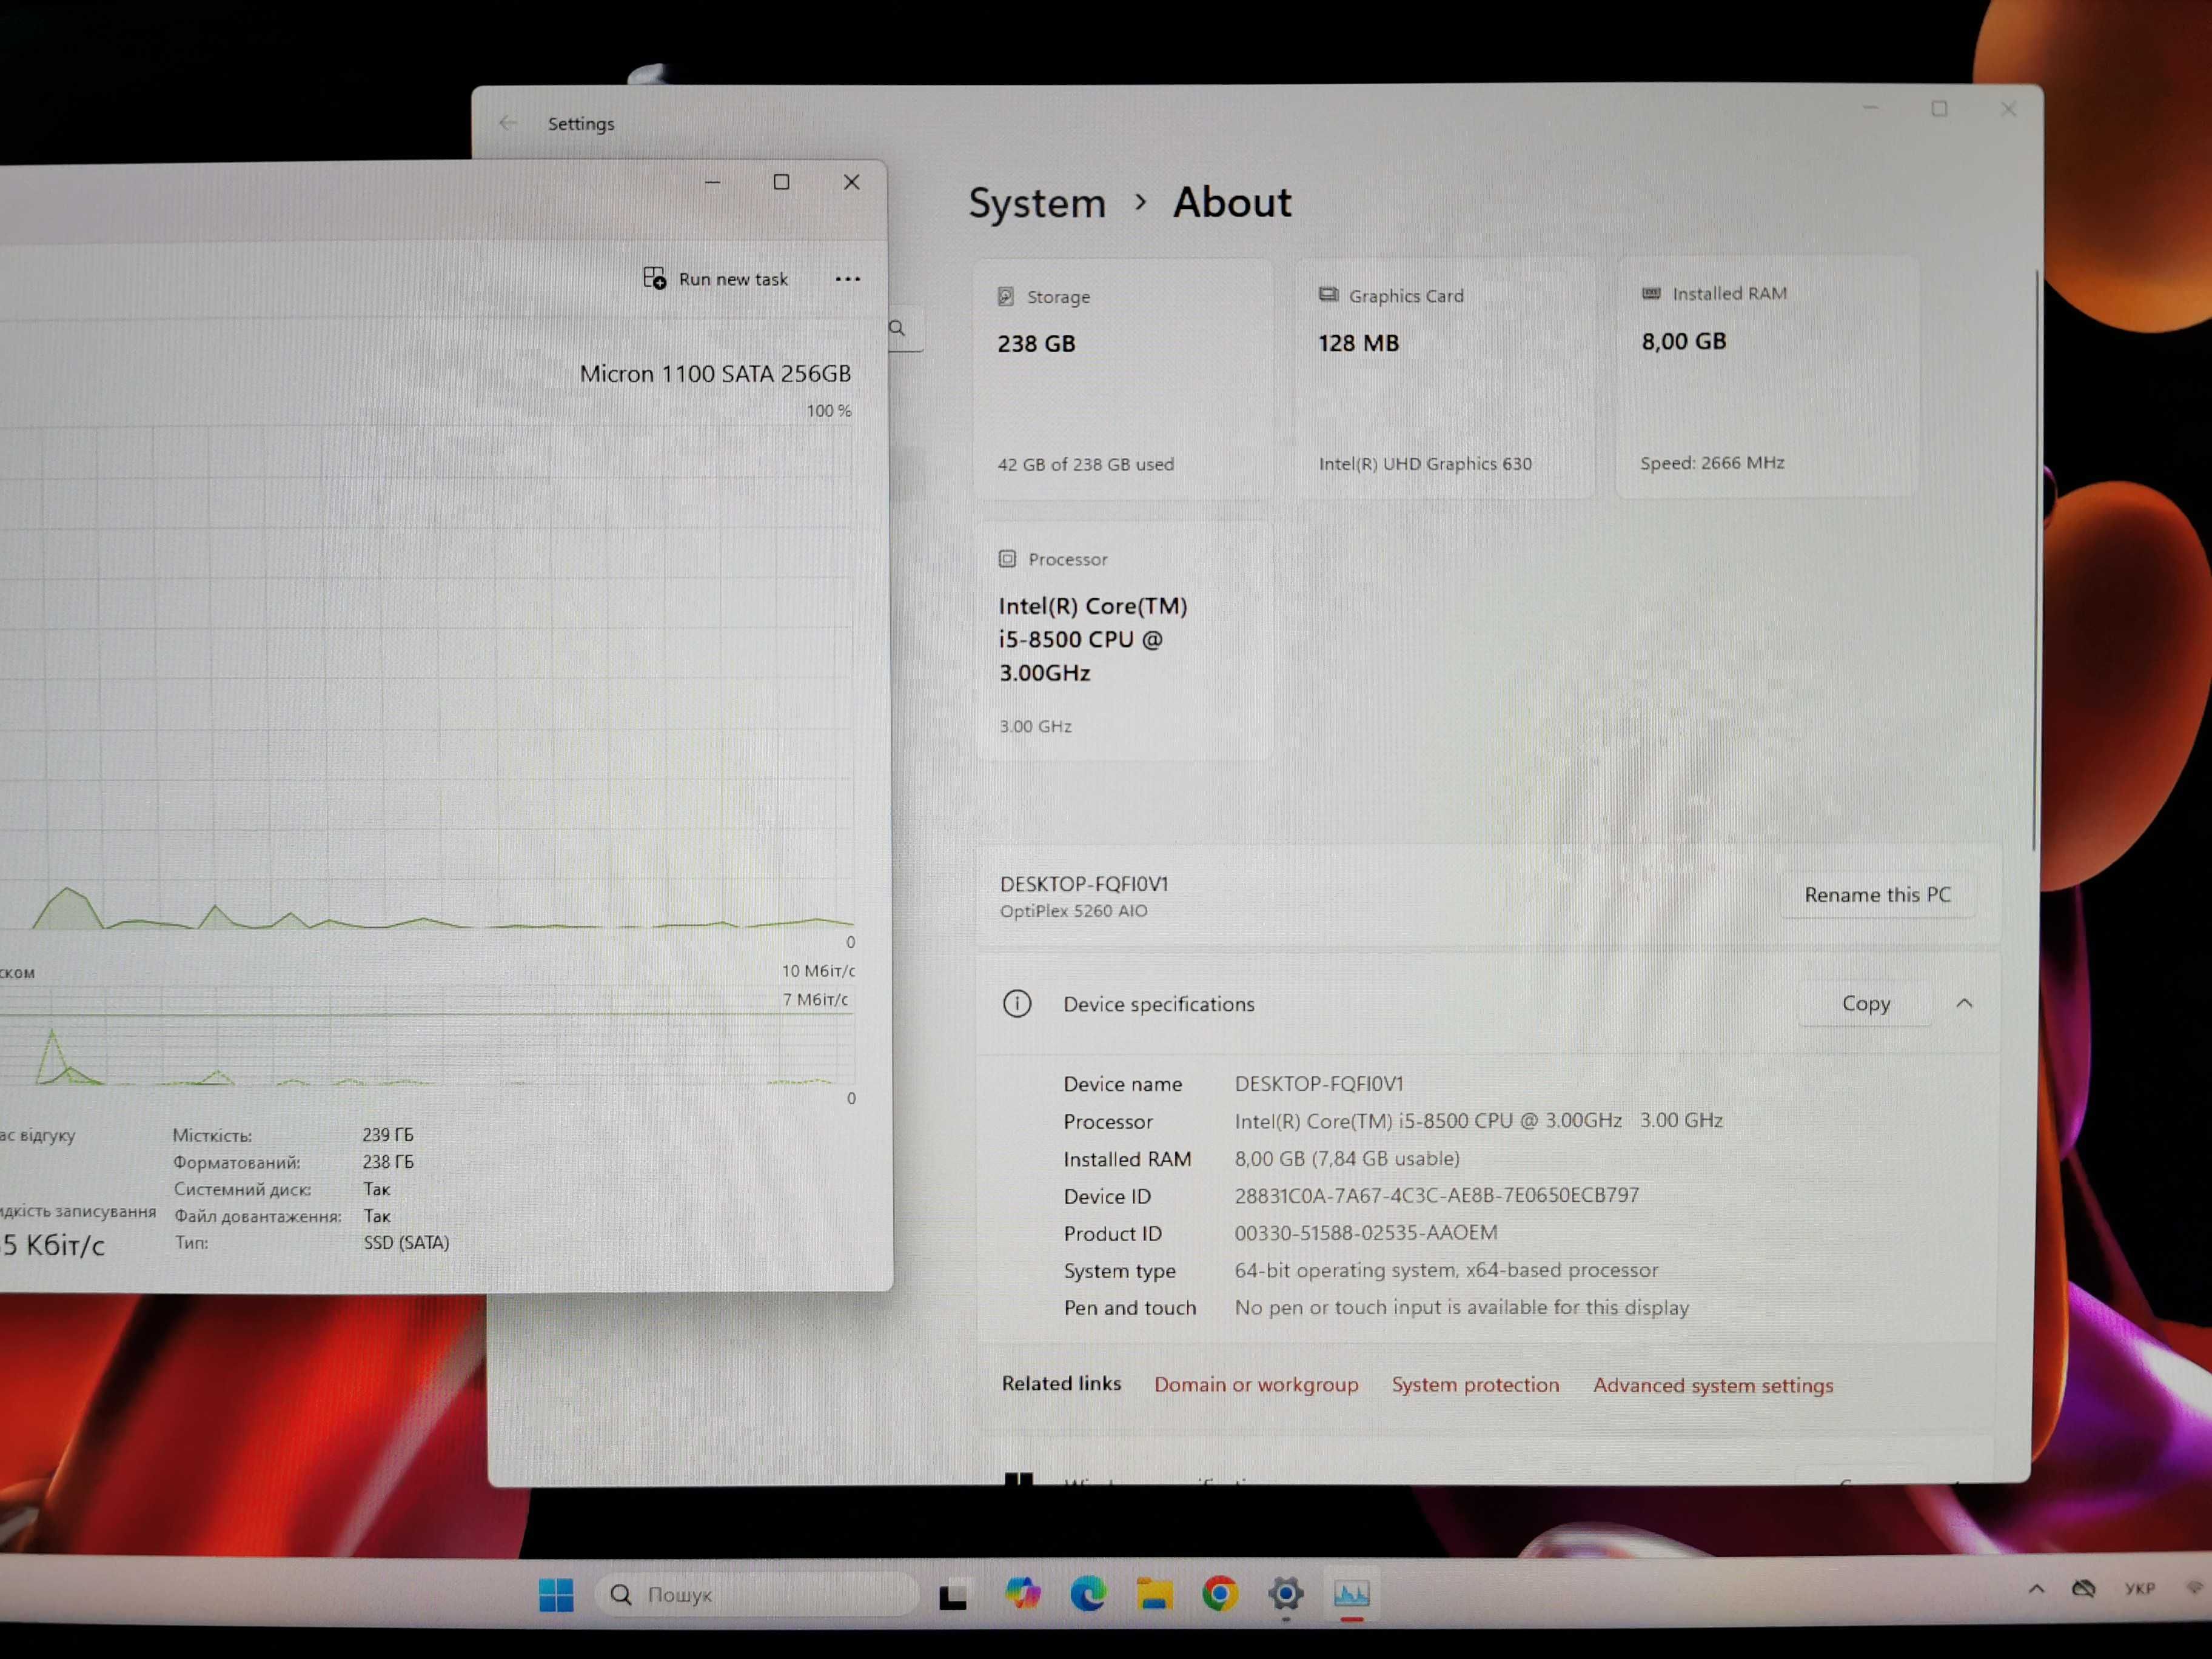2212x1659 pixels.
Task: Click the 42 GB of 238 GB used text
Action: [1085, 464]
